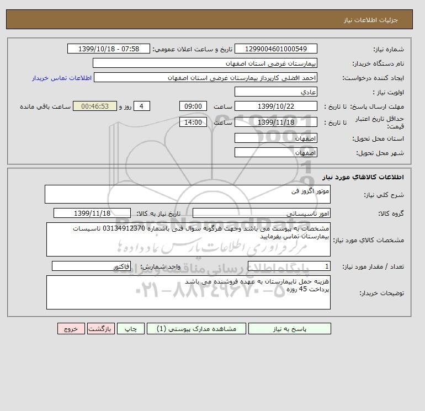Screen dimensions: 425x411
Task: Click the goods specifications text area
Action: click(188, 239)
